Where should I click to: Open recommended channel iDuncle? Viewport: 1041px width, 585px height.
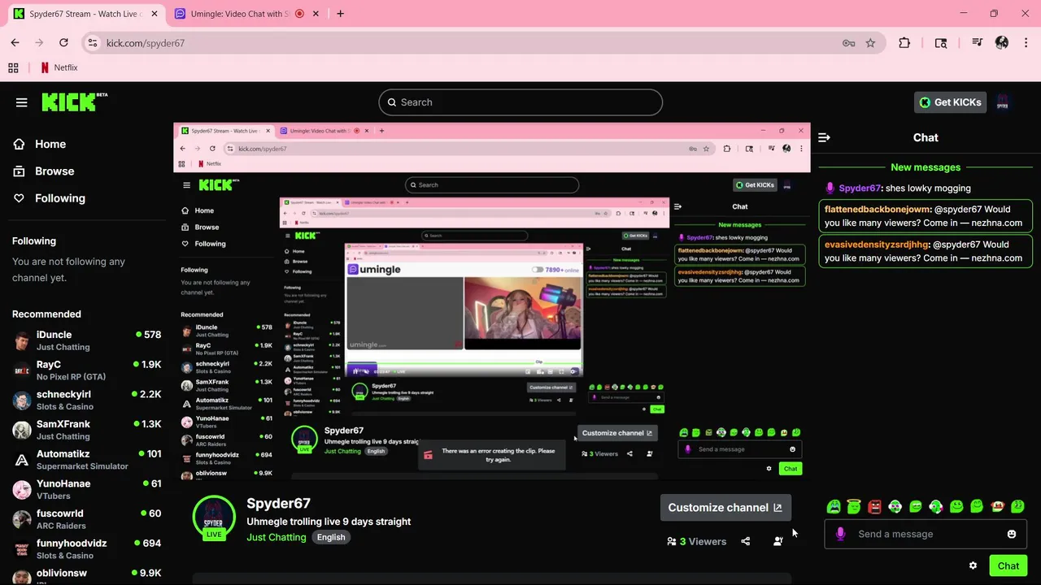(86, 340)
